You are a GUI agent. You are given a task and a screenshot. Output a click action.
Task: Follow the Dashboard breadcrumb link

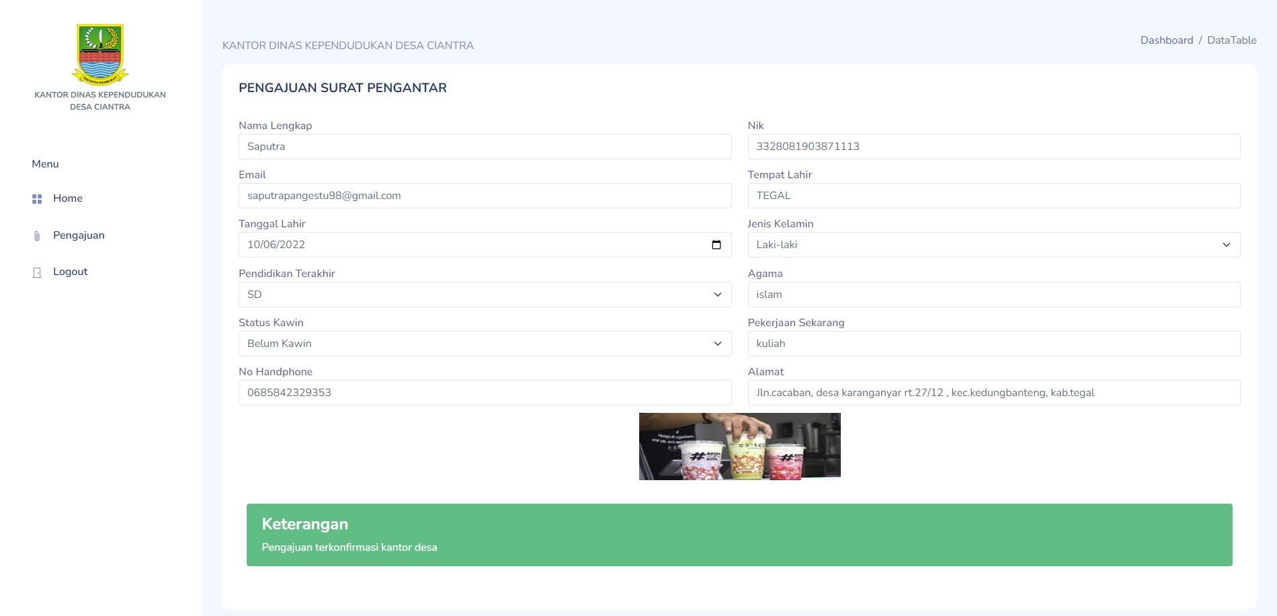(1166, 40)
